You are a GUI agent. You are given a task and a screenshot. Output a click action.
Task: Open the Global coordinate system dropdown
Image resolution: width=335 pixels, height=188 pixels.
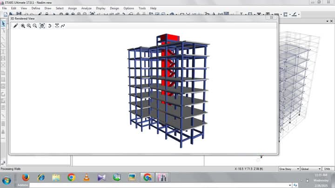(311, 169)
